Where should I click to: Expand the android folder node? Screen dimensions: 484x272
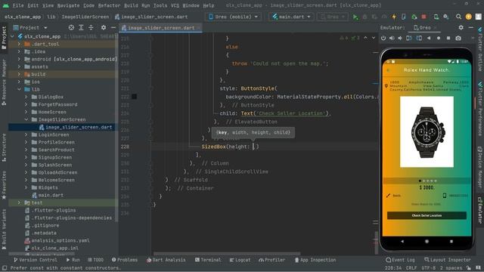click(20, 59)
